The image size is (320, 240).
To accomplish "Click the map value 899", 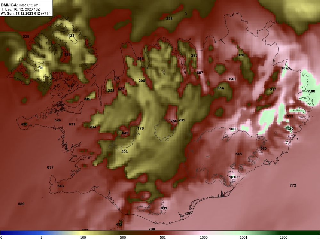I will pos(164,208).
